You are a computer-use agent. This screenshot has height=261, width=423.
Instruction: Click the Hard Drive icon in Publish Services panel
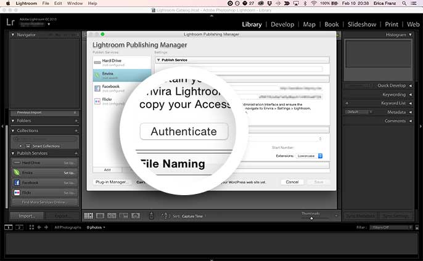17,163
